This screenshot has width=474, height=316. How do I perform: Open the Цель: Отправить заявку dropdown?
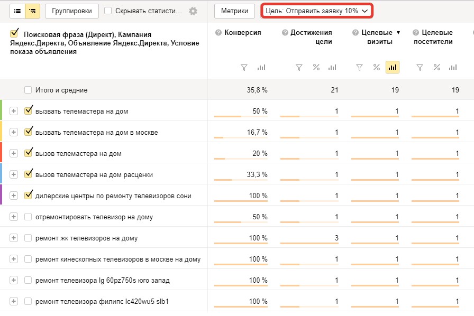317,11
